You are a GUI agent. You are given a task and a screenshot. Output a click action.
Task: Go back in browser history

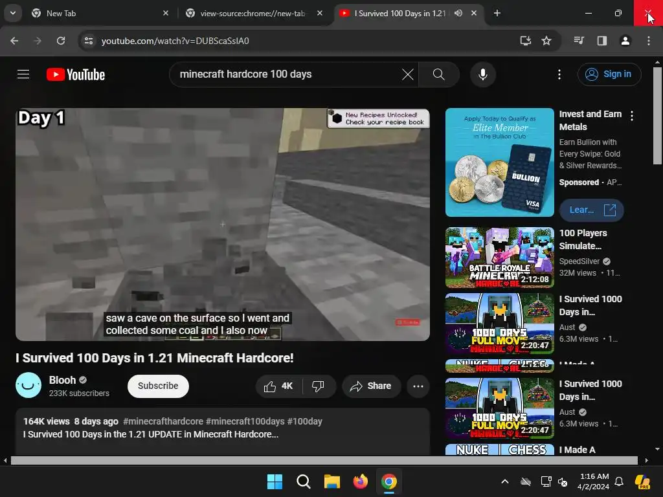click(x=14, y=41)
